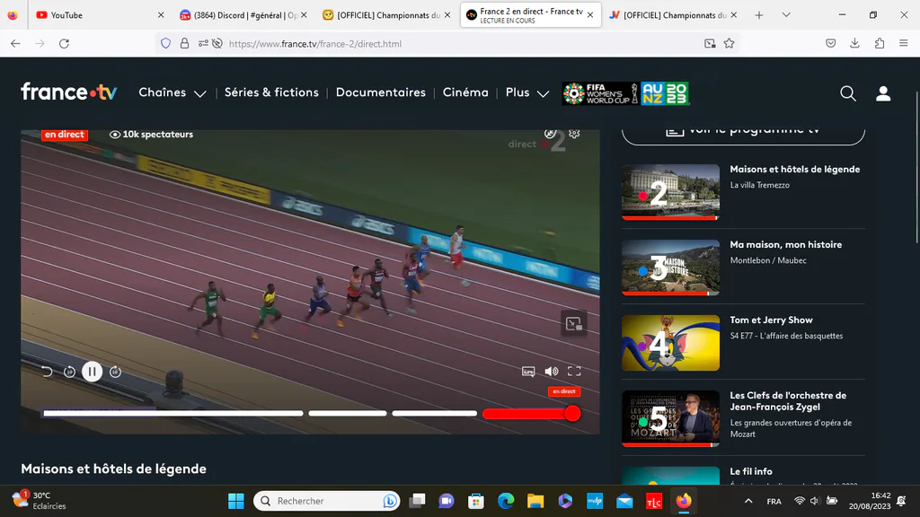Select the France 2 channel thumbnail
Viewport: 920px width, 517px height.
coord(670,192)
